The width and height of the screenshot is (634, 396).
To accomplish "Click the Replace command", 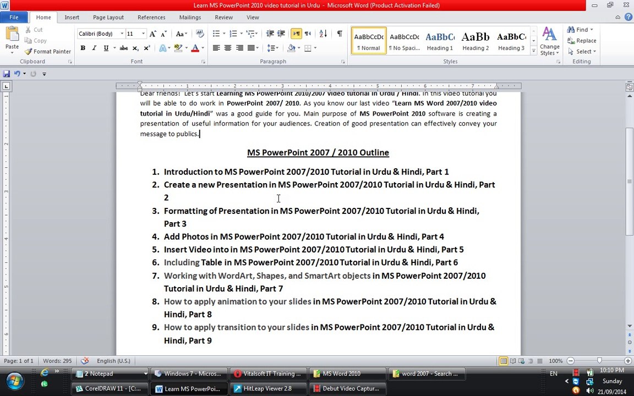I will click(x=582, y=40).
